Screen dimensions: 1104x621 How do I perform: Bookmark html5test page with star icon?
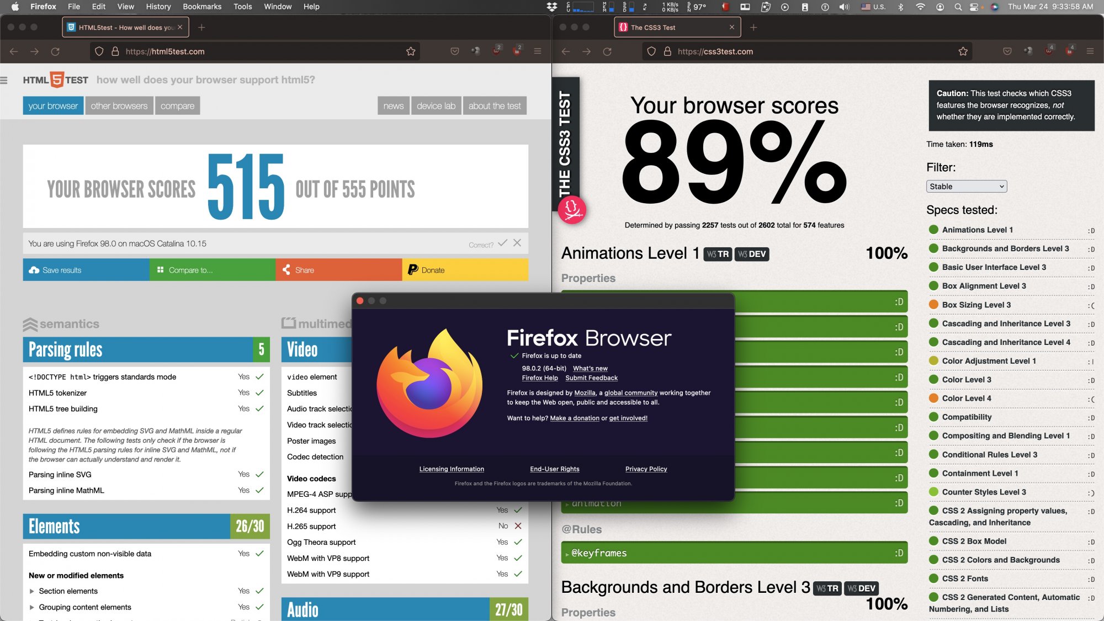(x=411, y=51)
